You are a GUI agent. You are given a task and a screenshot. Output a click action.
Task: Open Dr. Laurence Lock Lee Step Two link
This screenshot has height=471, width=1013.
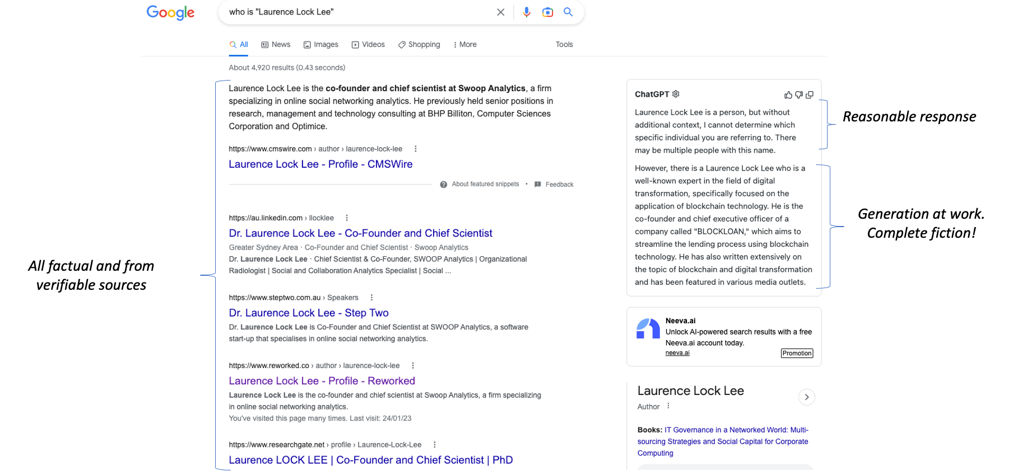coord(309,313)
